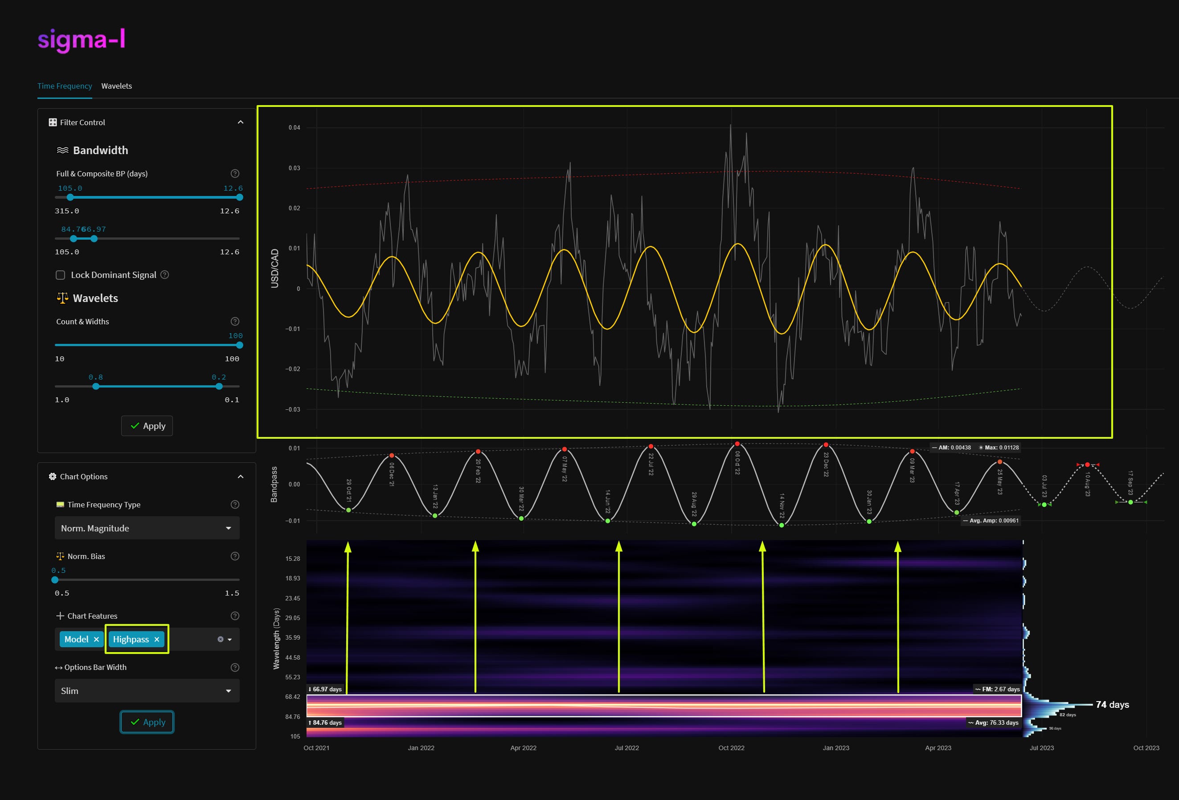Expand the Chart Features dropdown arrow

pos(230,639)
